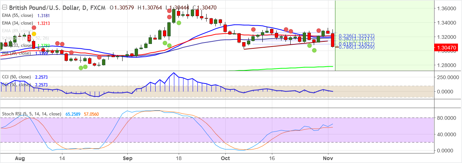Click the green MA 233 value 1.2783
The width and height of the screenshot is (462, 163).
pos(43,45)
